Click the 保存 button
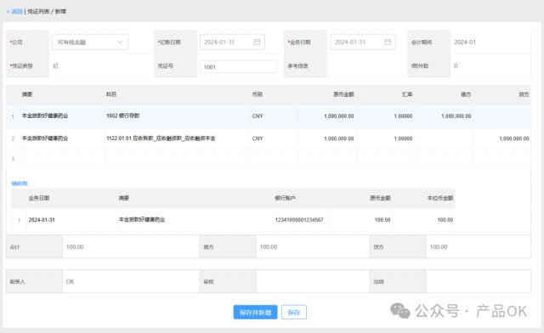Image resolution: width=544 pixels, height=333 pixels. [293, 313]
